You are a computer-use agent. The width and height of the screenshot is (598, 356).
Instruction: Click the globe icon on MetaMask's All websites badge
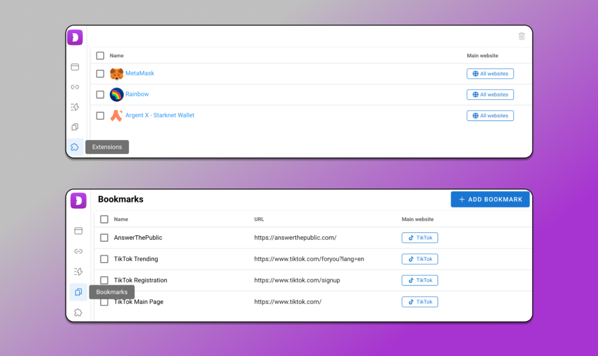474,74
